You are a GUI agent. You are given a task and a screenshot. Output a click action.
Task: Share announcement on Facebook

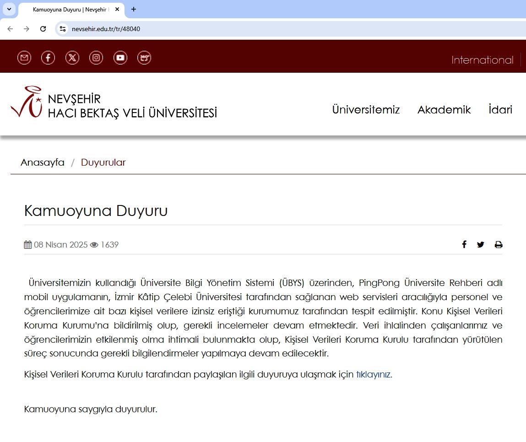pos(464,244)
